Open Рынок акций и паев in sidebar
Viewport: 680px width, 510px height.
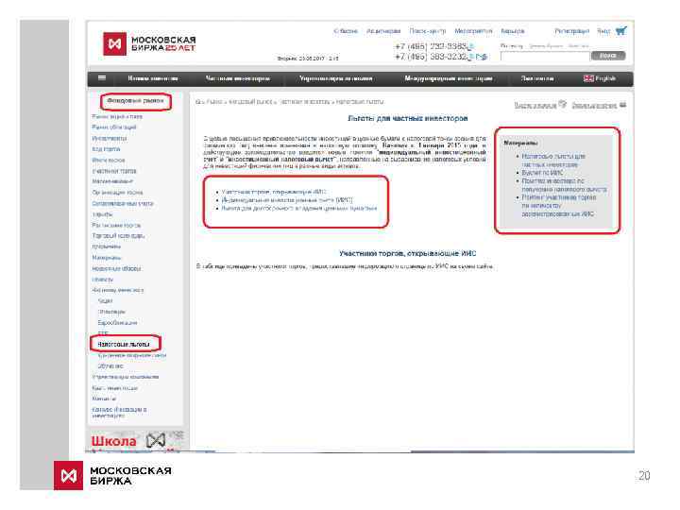pos(117,117)
